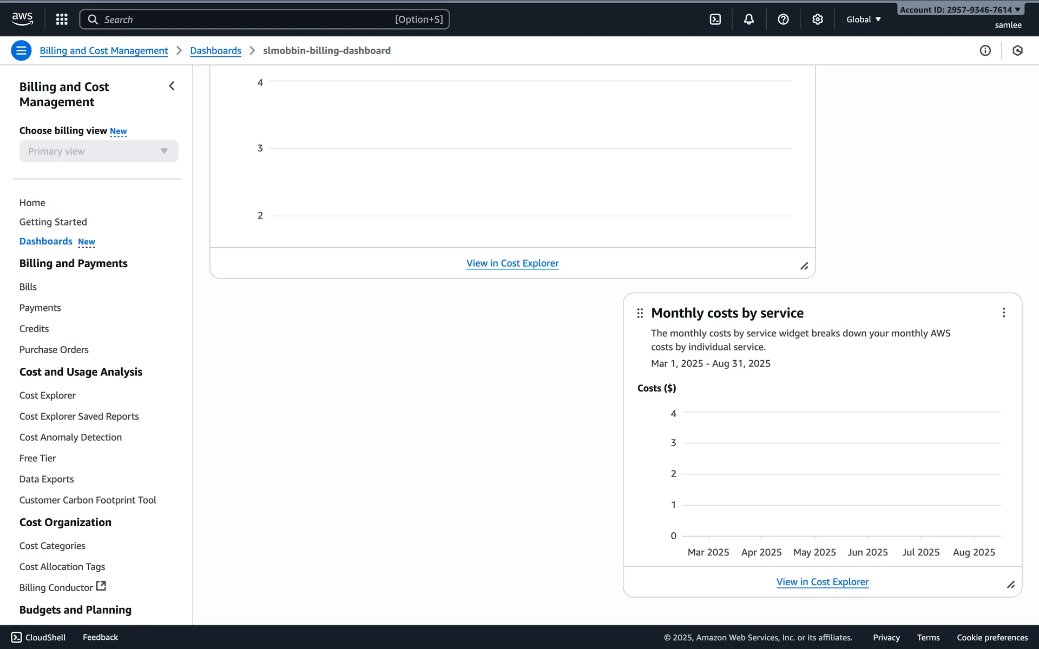Open widget options three-dot menu
Viewport: 1039px width, 649px height.
click(1003, 313)
